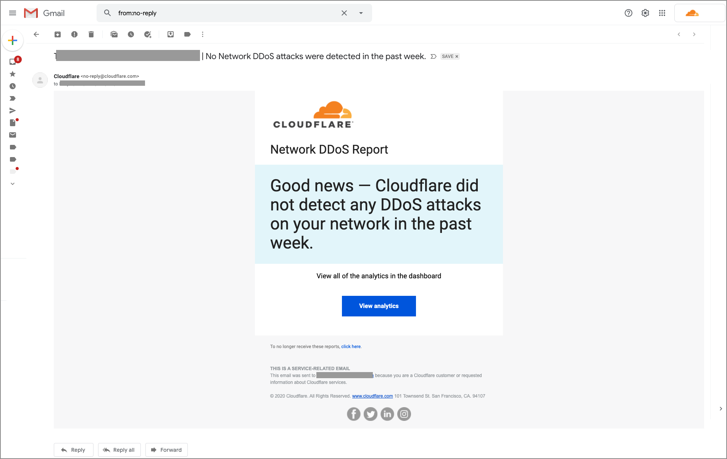Add this email to Tasks
The image size is (727, 459).
coord(148,34)
